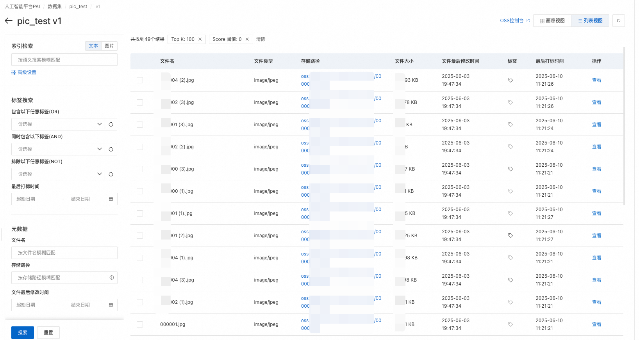
Task: Click tag icon for 04 (2).jpg row
Action: [510, 80]
